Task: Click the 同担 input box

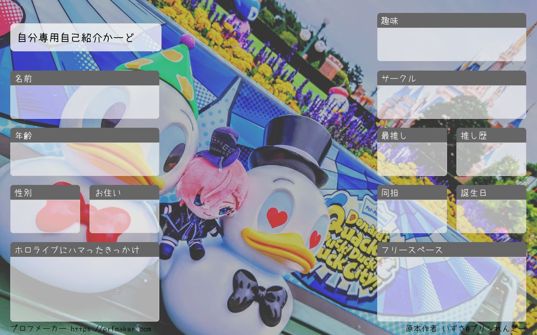Action: pos(412,216)
